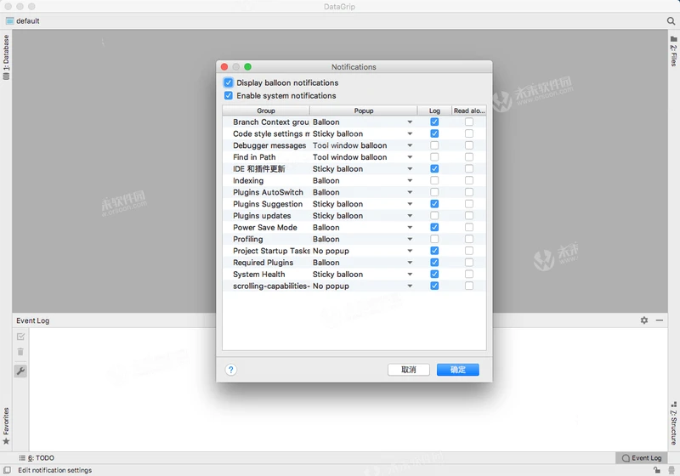This screenshot has width=680, height=476.
Task: Click the Popup column header
Action: click(364, 110)
